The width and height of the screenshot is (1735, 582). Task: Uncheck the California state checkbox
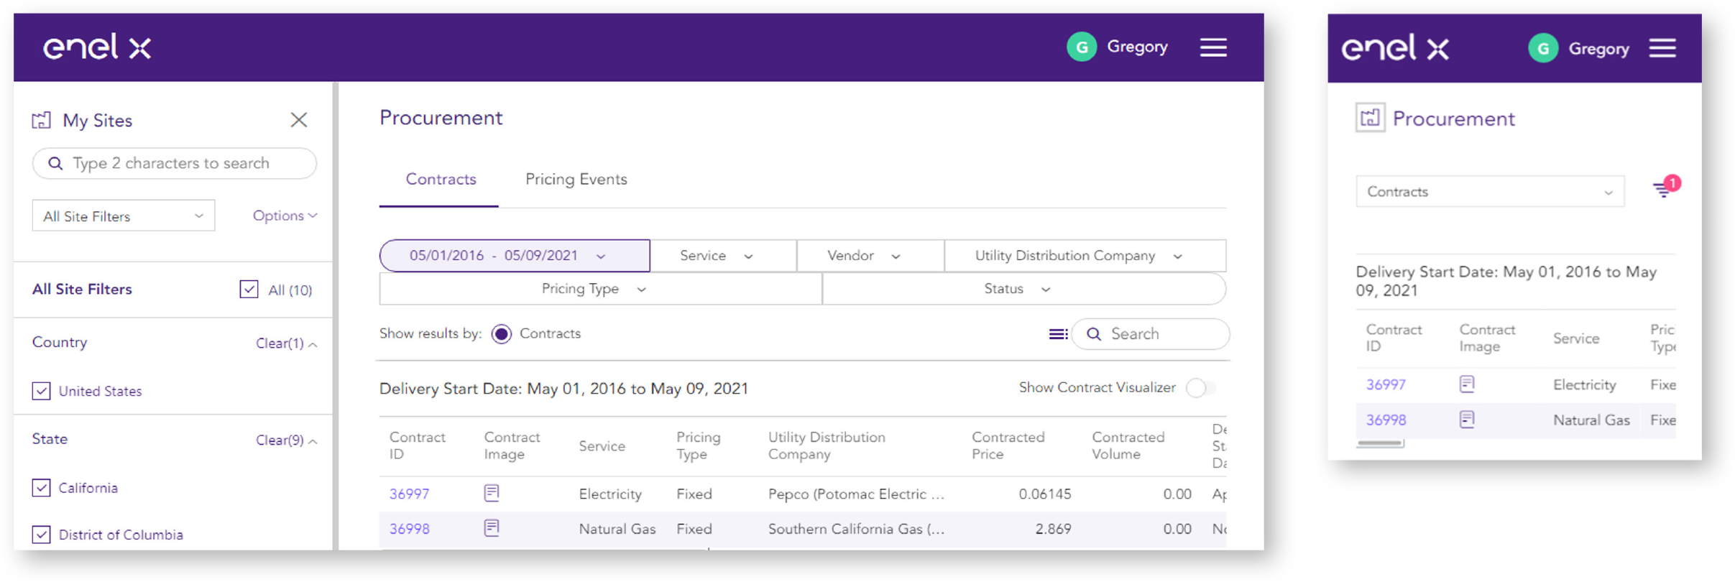click(x=42, y=488)
